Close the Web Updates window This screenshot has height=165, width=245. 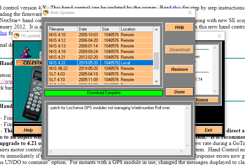click(190, 13)
